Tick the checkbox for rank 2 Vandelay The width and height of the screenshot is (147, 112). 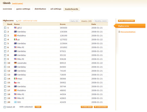(5, 32)
